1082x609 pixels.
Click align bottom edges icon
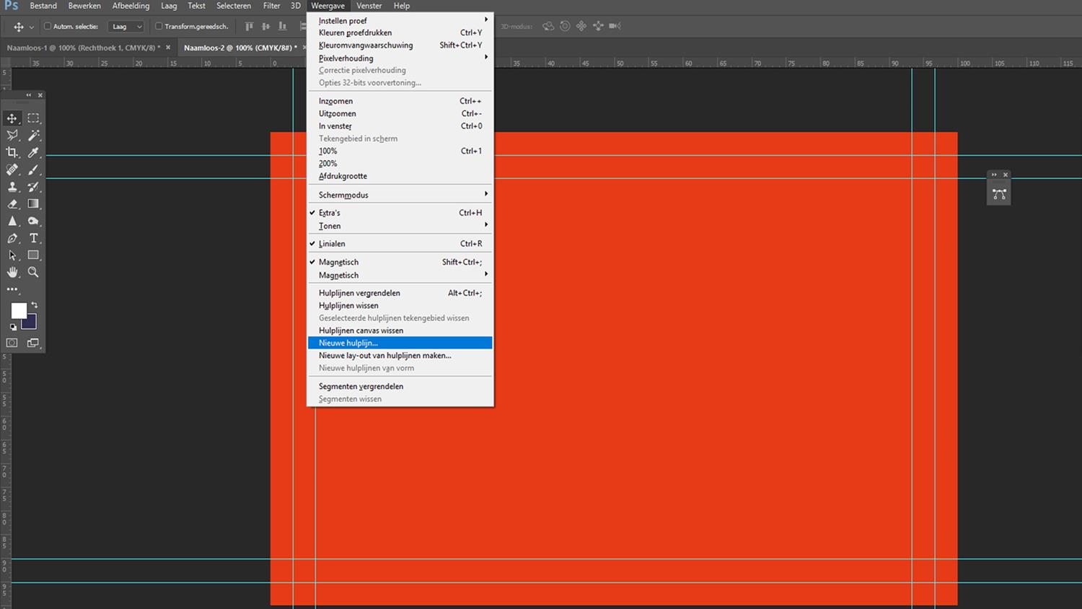point(282,26)
